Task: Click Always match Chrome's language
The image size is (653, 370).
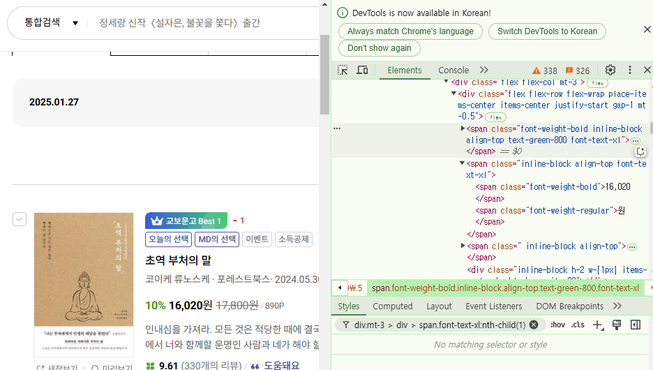Action: [x=410, y=31]
